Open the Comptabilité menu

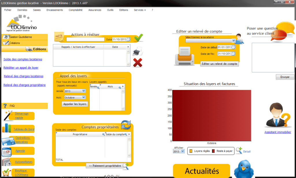[75, 10]
